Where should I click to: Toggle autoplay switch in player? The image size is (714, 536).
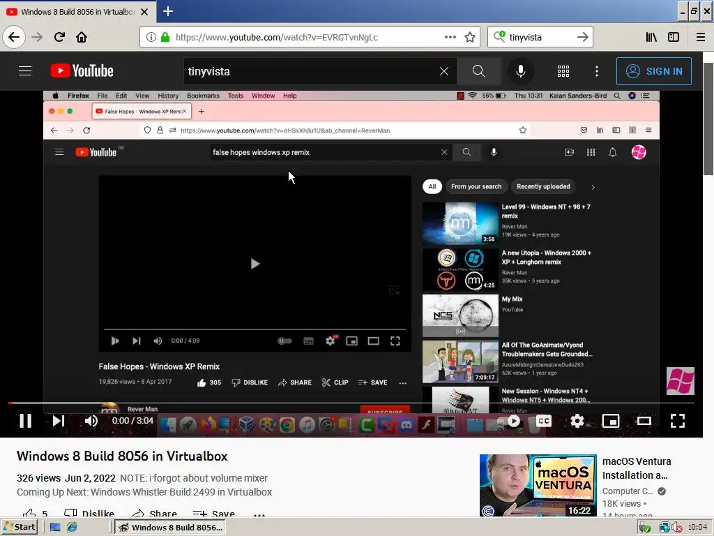click(513, 421)
